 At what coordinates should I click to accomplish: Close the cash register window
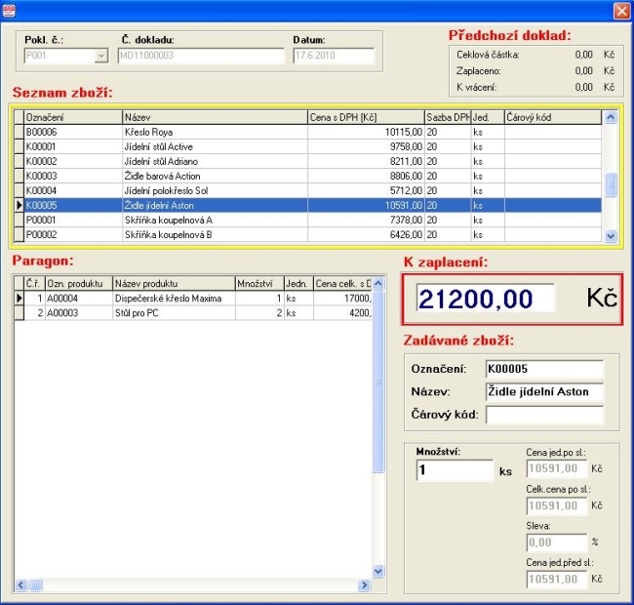(620, 10)
